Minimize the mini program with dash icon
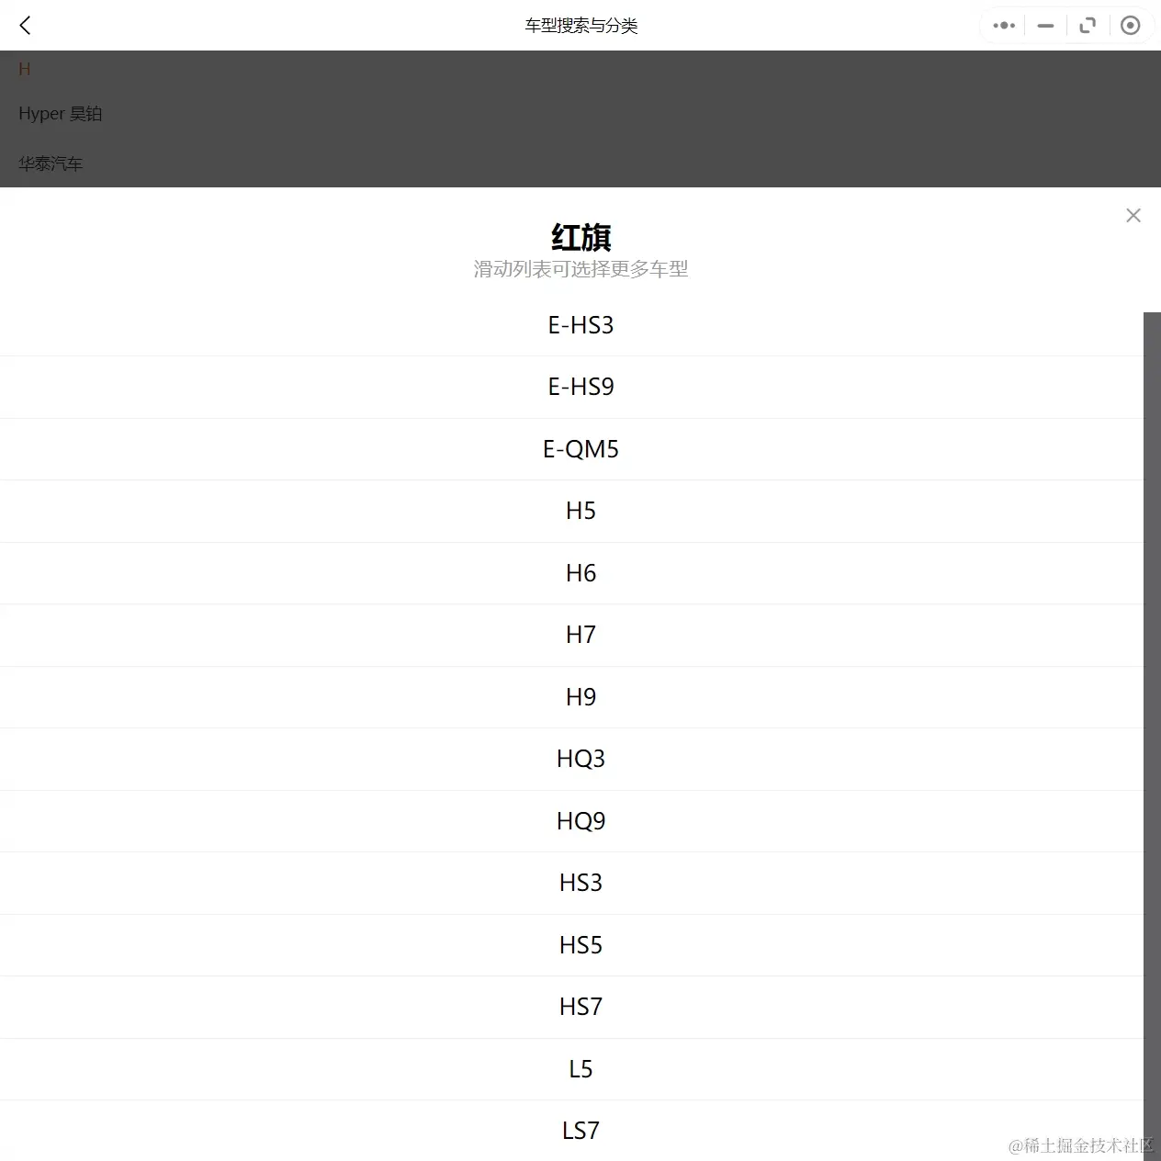 coord(1045,26)
